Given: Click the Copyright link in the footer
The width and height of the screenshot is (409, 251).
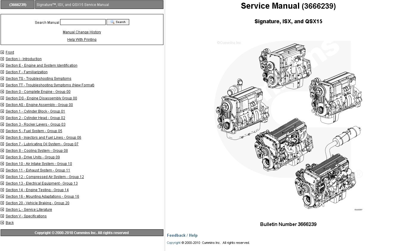Looking at the screenshot, I should 174,243.
